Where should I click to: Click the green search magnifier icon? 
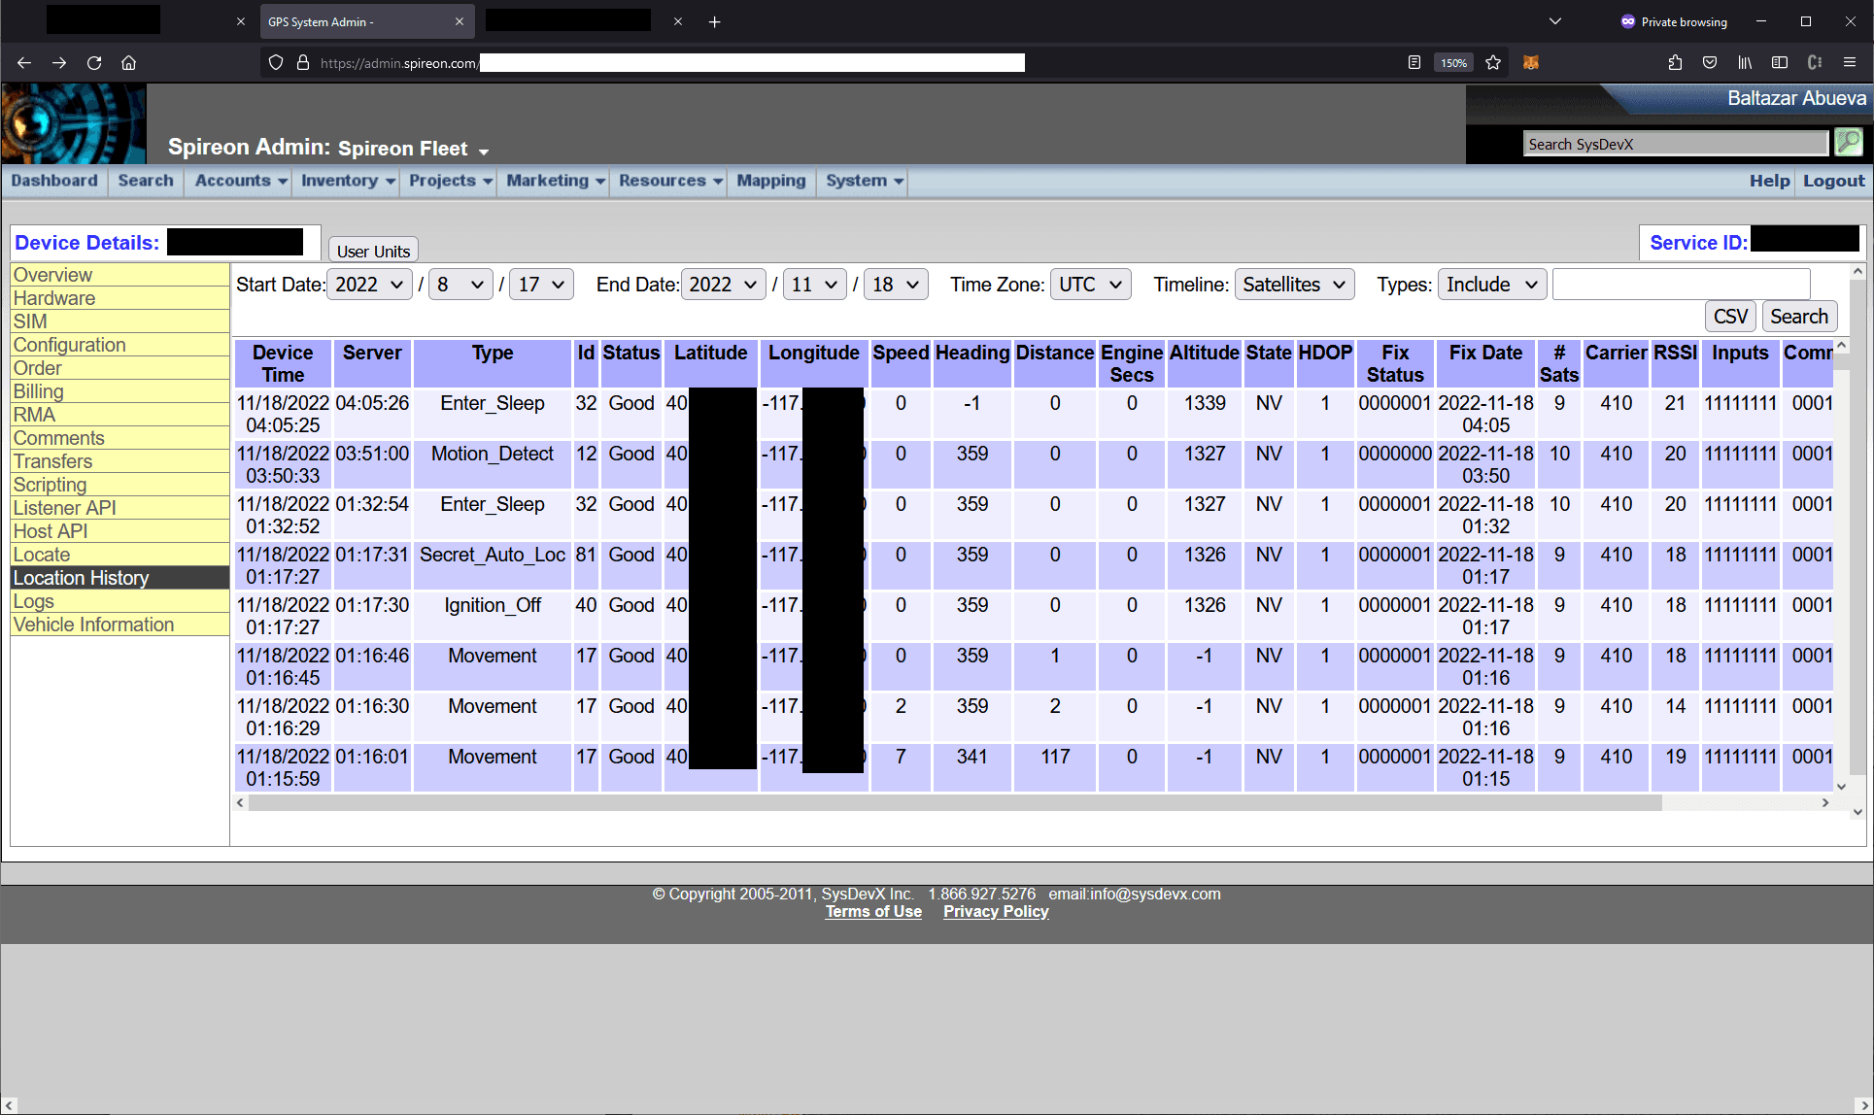point(1848,143)
